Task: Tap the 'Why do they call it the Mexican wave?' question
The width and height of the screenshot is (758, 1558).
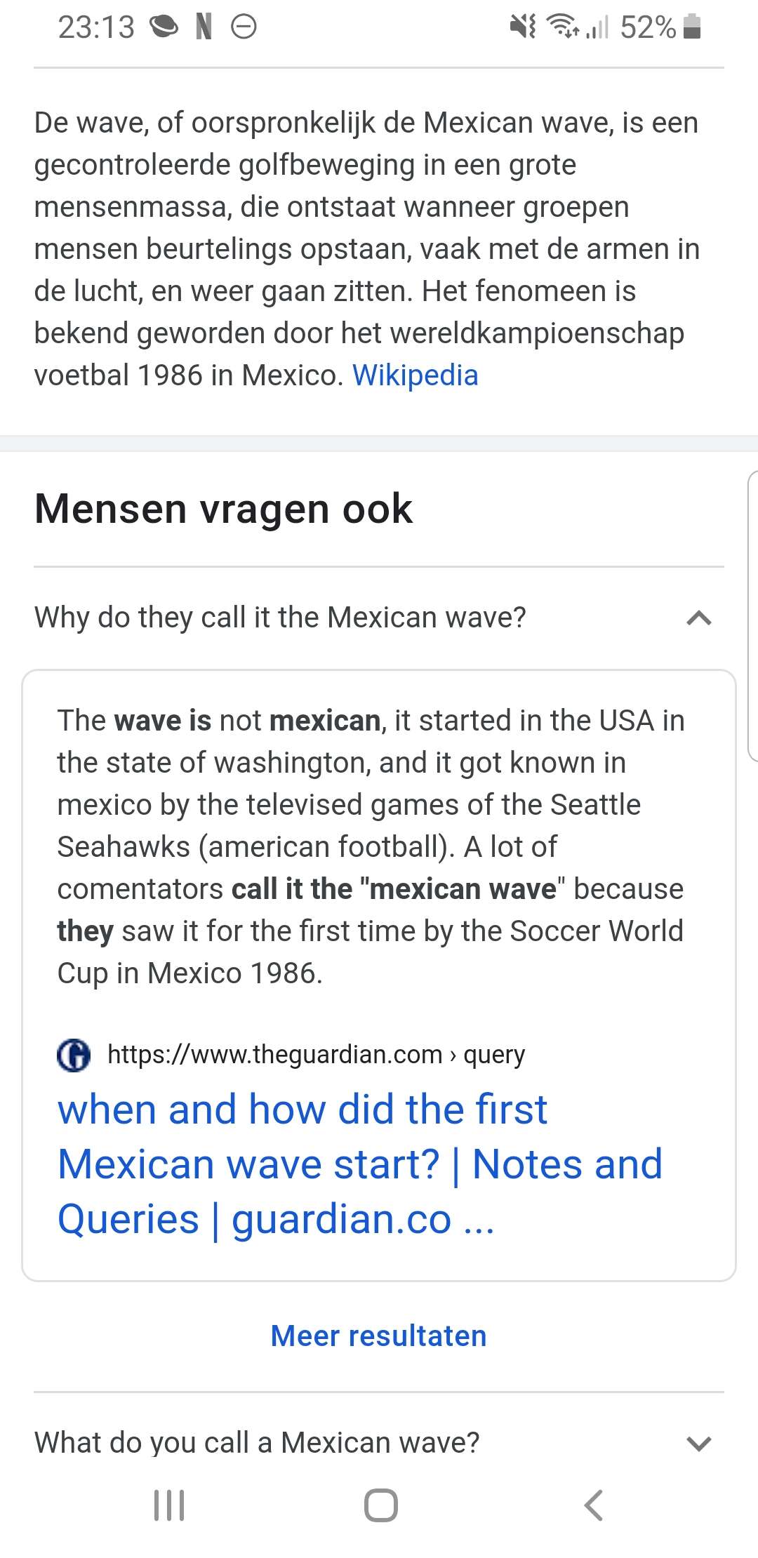Action: point(280,618)
